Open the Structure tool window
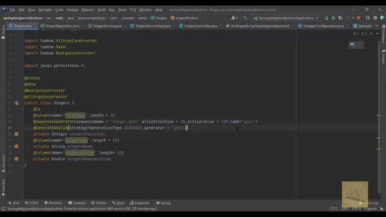The width and height of the screenshot is (386, 217). [3, 163]
